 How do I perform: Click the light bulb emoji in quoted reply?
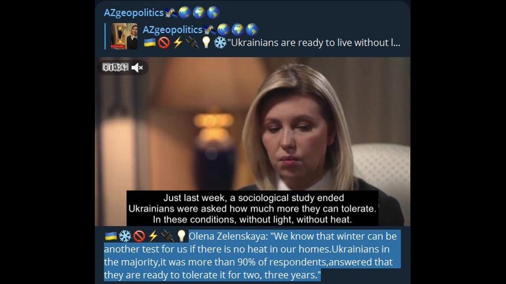tap(206, 43)
